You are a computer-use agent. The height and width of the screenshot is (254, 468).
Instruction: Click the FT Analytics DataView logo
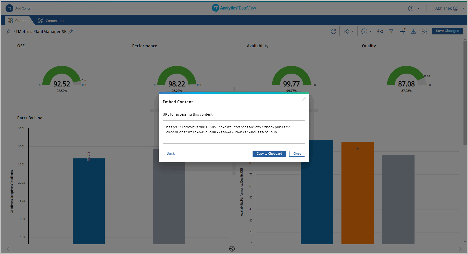[234, 8]
